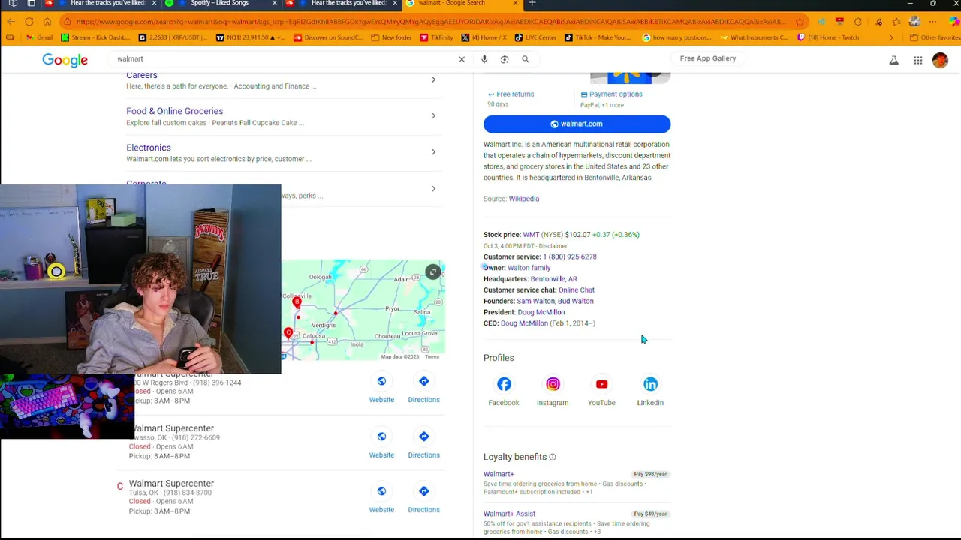This screenshot has width=961, height=540.
Task: Open Walmart's LinkedIn profile
Action: 650,391
